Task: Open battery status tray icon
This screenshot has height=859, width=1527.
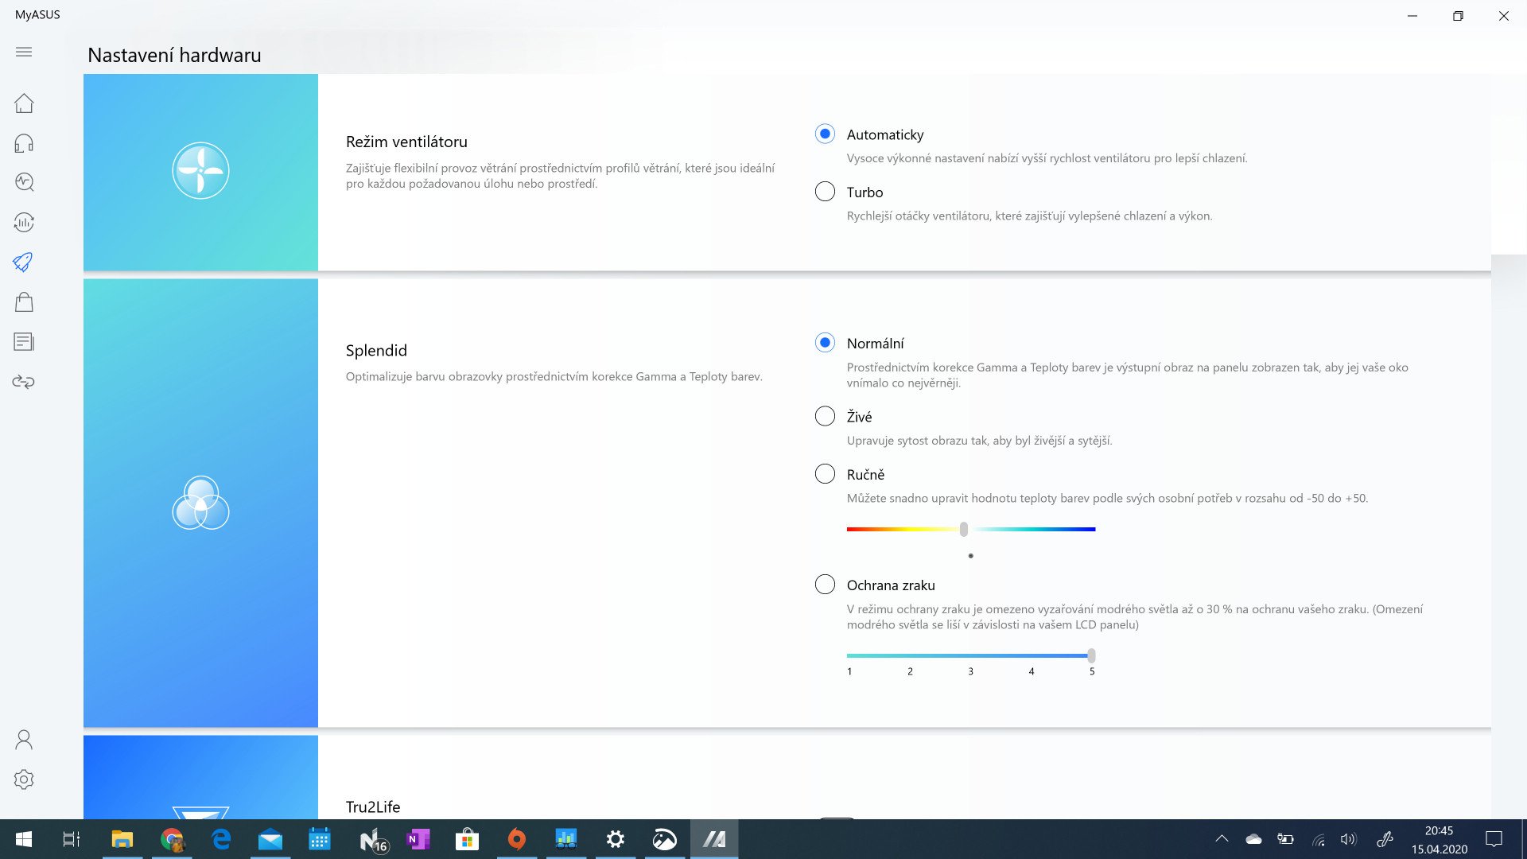Action: (x=1285, y=839)
